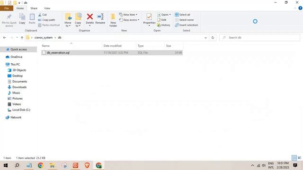Rename the selected file
Viewport: 303px width, 170px height.
[100, 19]
